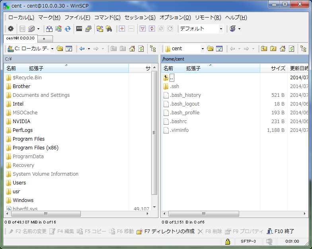Screen dimensions: 312x249
Task: Open a new session with plus tab
Action: [45, 39]
